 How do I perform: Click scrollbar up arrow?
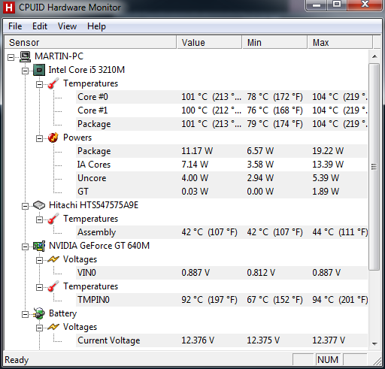(x=374, y=56)
